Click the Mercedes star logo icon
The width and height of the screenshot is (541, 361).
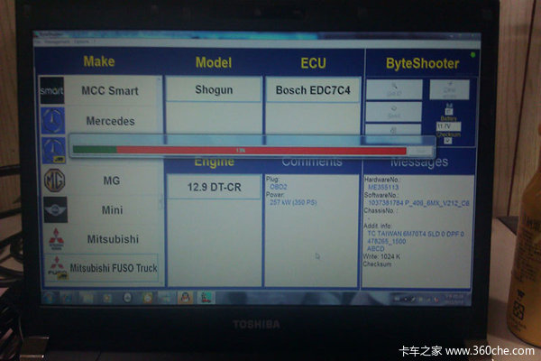point(53,121)
